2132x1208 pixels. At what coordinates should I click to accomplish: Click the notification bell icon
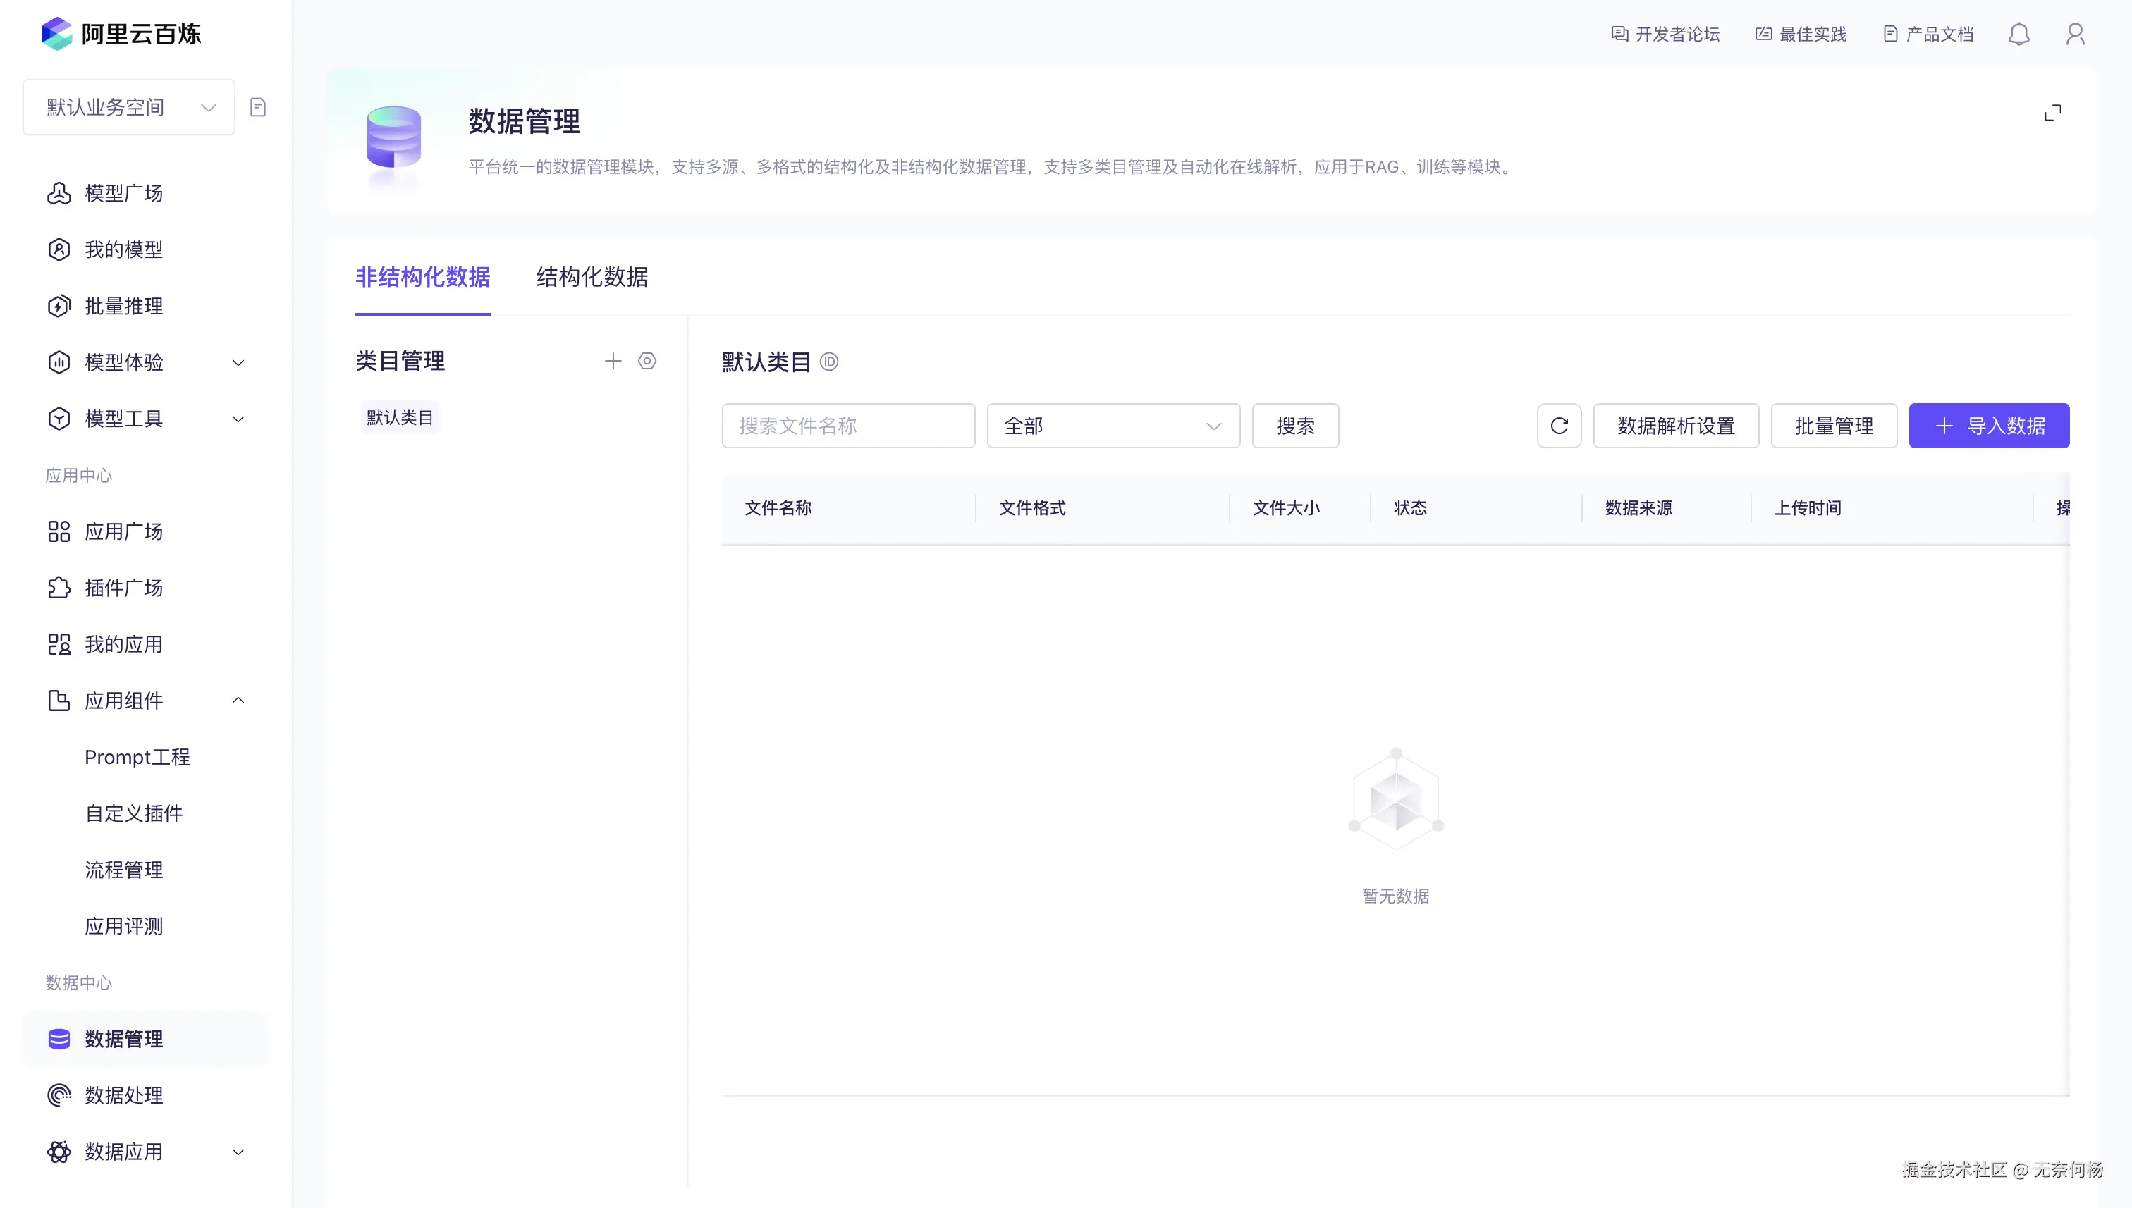(x=2018, y=34)
